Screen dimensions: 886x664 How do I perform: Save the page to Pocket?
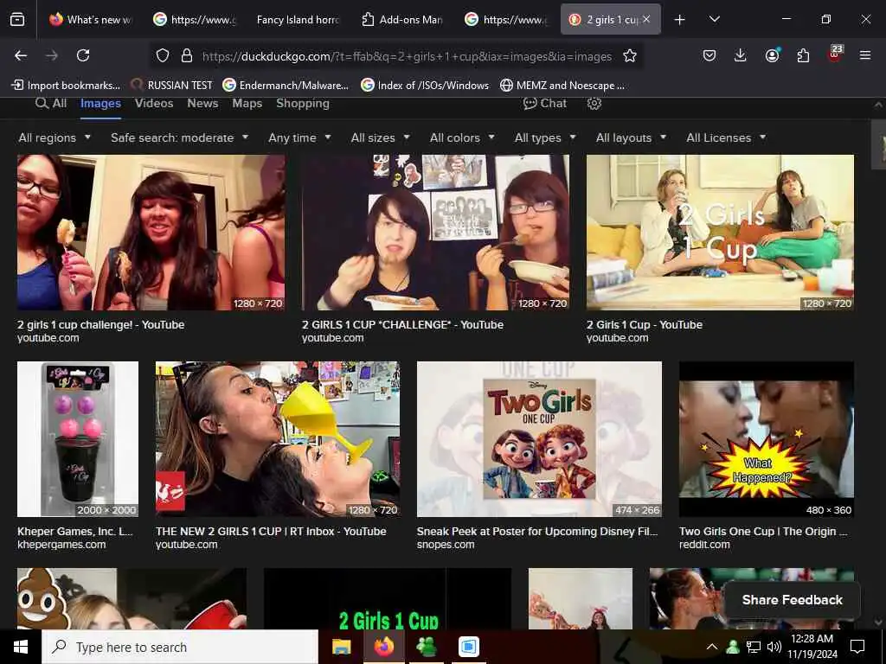coord(709,55)
